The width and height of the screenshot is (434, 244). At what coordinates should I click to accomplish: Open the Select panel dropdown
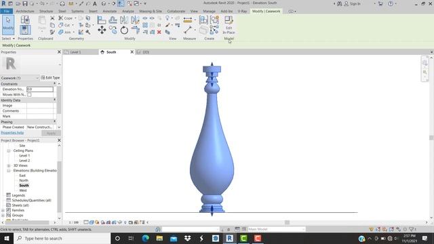pos(8,39)
